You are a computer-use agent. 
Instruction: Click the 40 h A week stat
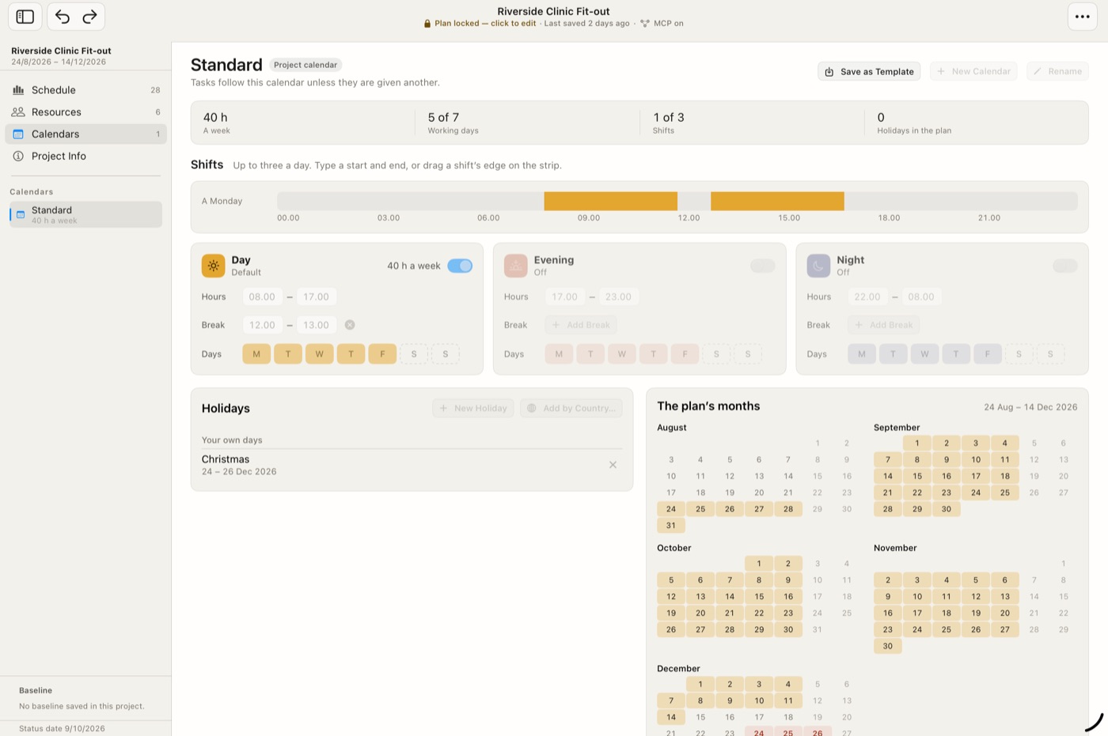[x=216, y=123]
